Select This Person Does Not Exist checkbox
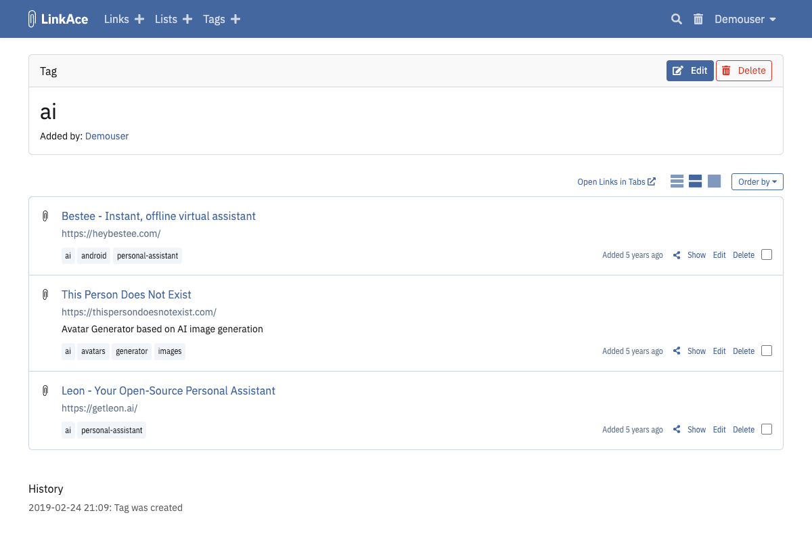The image size is (812, 534). click(x=766, y=351)
